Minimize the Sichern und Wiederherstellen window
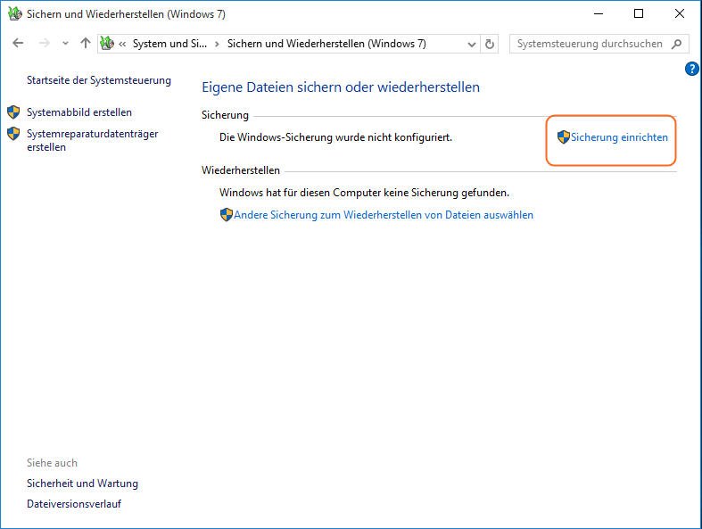 (x=599, y=14)
